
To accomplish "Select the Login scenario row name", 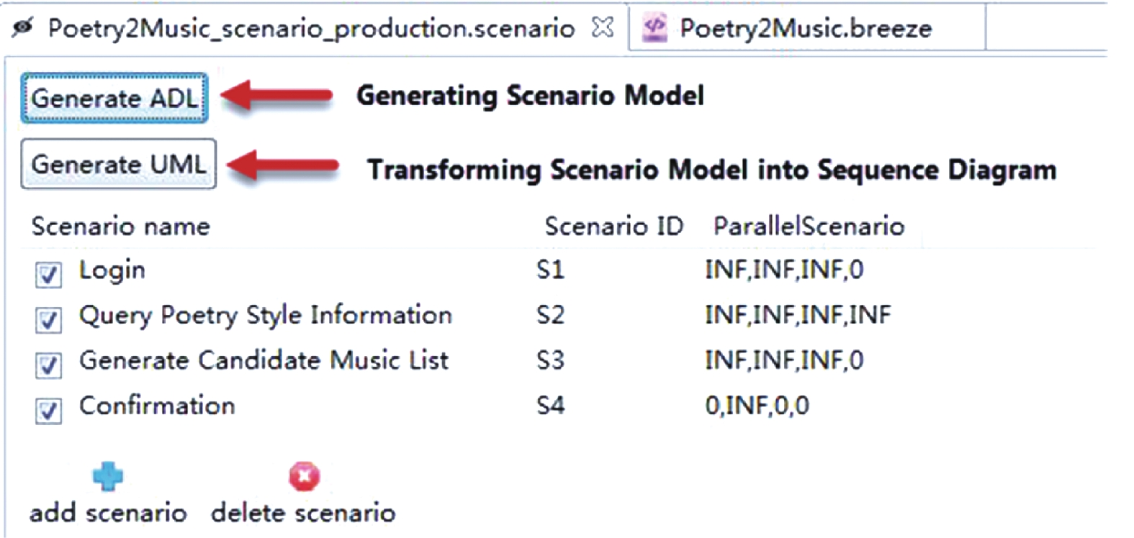I will pyautogui.click(x=112, y=270).
